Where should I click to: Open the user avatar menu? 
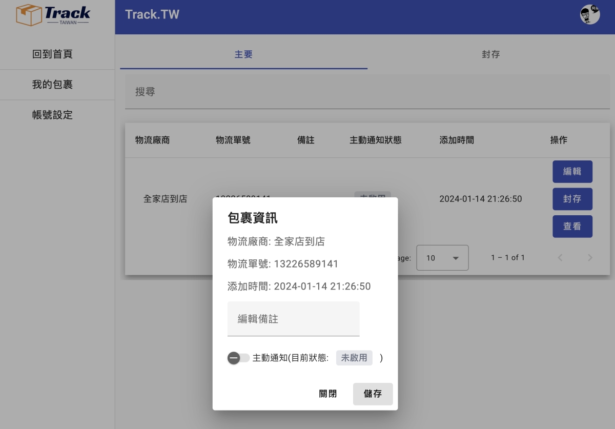590,14
